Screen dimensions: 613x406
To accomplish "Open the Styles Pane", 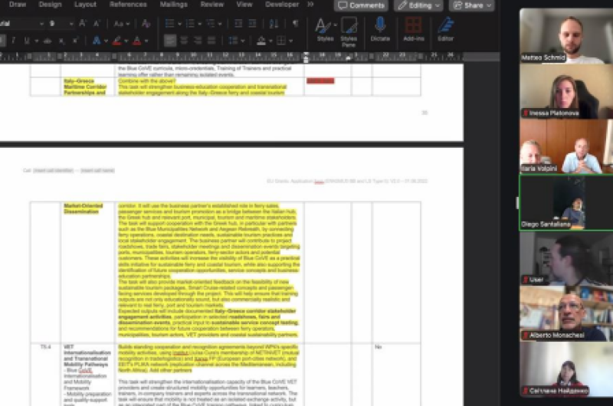I will click(x=349, y=32).
